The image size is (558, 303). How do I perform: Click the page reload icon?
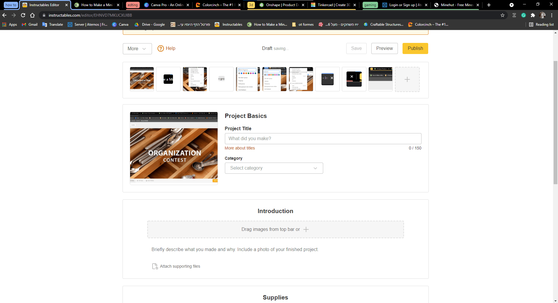[x=23, y=15]
